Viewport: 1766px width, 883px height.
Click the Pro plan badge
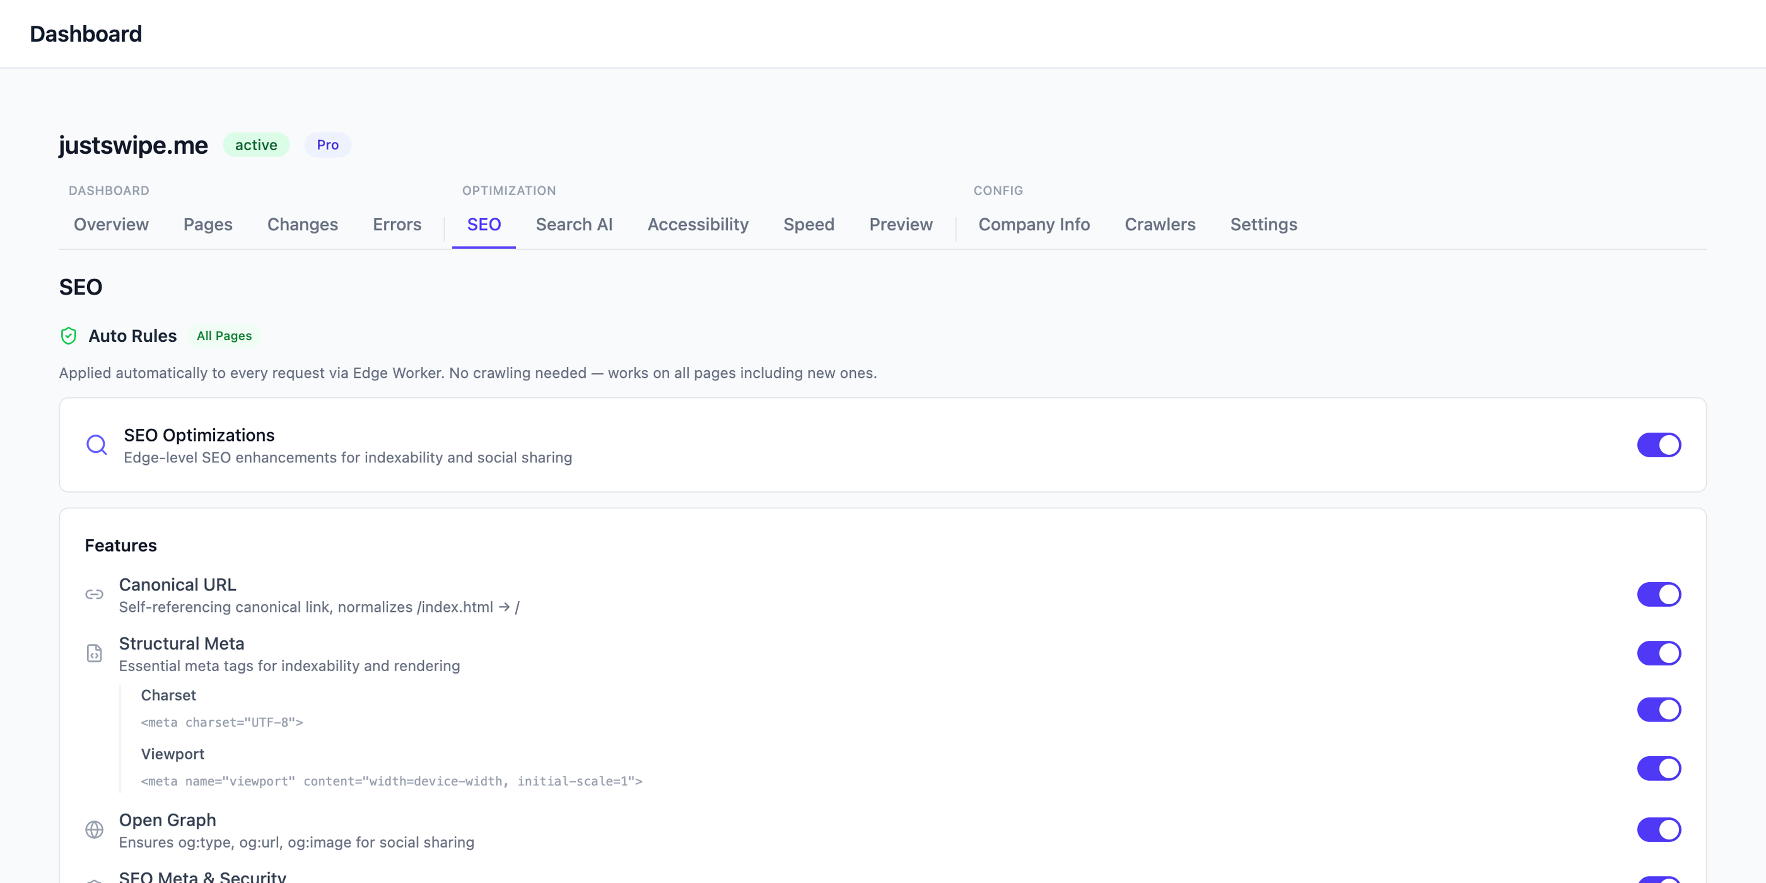coord(328,144)
